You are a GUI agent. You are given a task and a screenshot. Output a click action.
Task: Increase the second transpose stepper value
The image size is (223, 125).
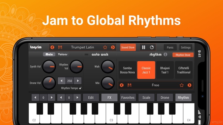point(77,97)
